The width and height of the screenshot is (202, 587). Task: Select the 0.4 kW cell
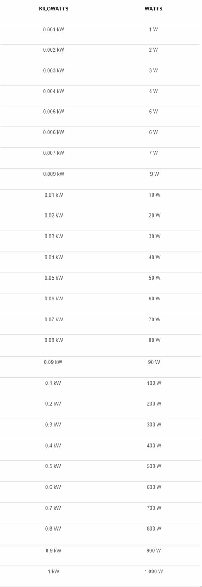pyautogui.click(x=53, y=445)
